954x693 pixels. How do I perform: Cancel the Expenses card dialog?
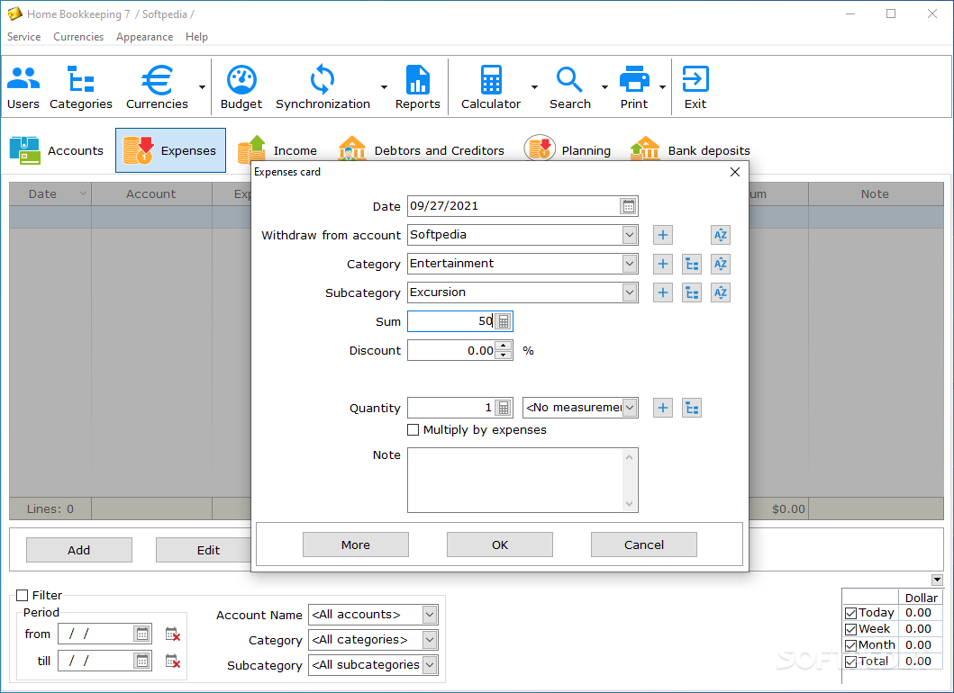[644, 544]
